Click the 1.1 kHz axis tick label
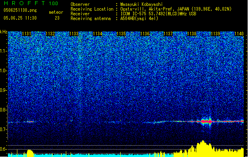 [3, 51]
